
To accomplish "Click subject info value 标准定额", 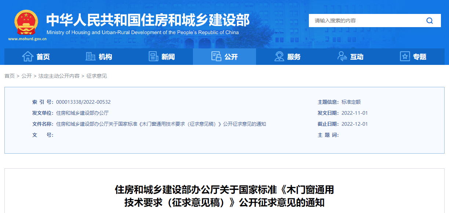I will [x=351, y=102].
